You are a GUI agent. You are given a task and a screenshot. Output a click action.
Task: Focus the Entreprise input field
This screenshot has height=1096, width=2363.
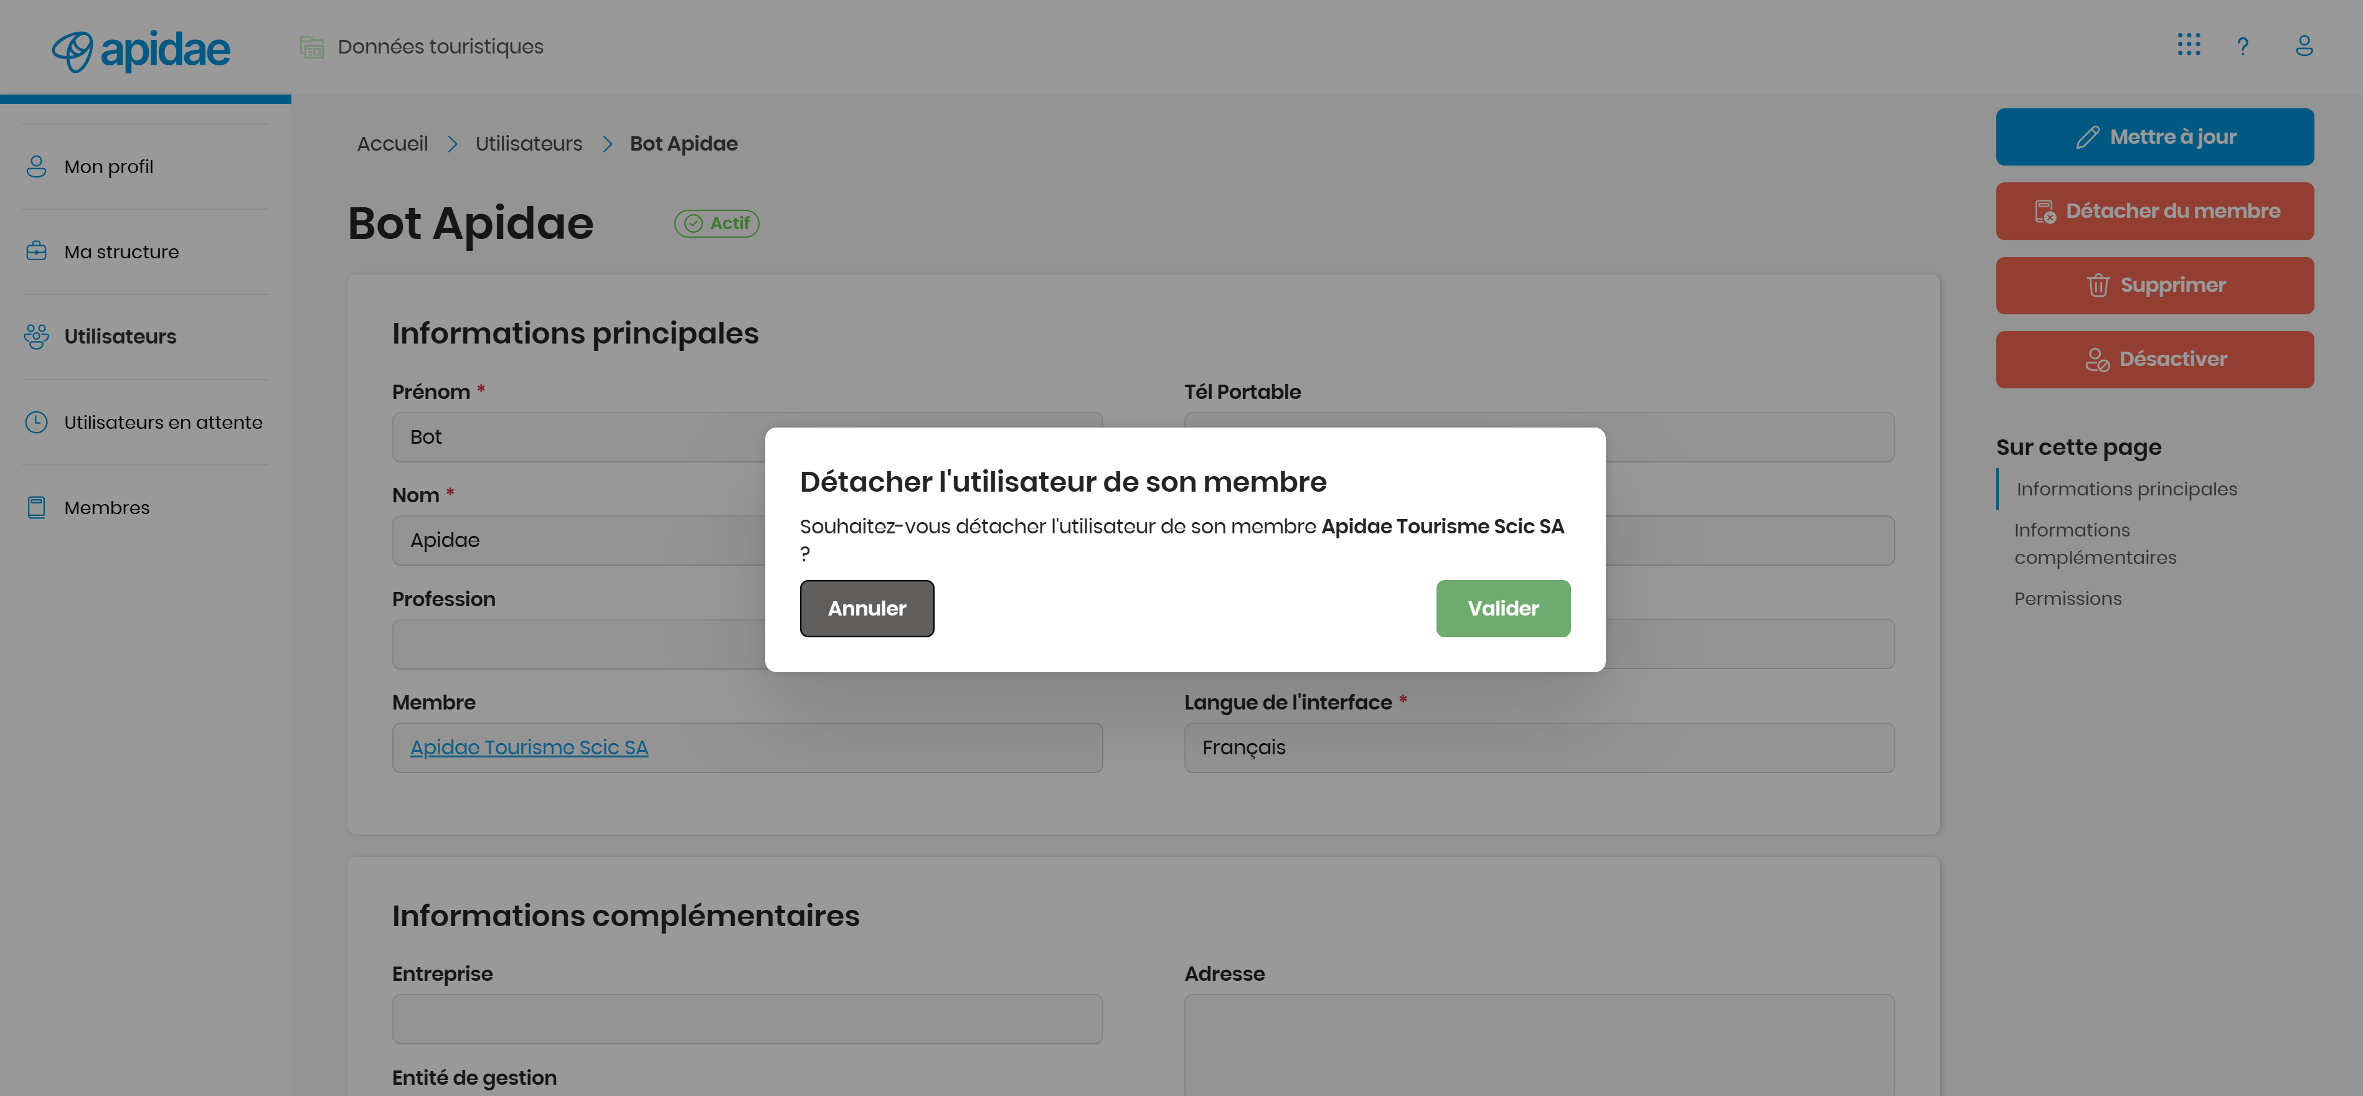point(747,1019)
